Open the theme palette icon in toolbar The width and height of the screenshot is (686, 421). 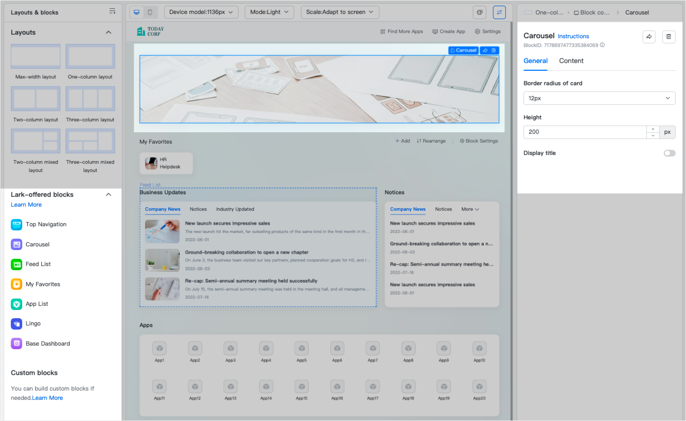(480, 12)
